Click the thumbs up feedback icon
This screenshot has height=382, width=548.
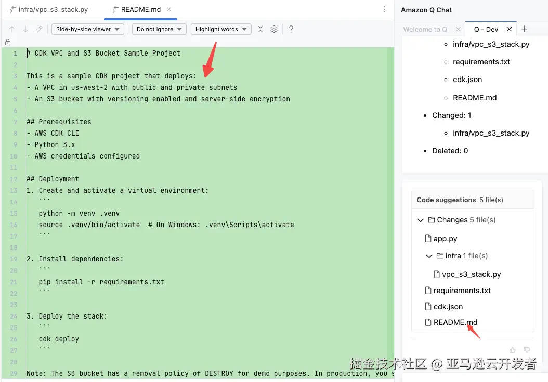click(512, 350)
